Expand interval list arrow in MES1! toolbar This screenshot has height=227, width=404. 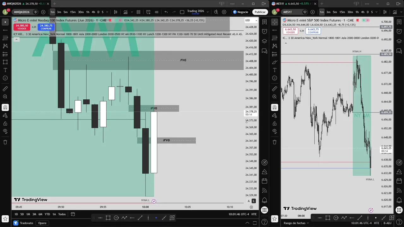(377, 12)
